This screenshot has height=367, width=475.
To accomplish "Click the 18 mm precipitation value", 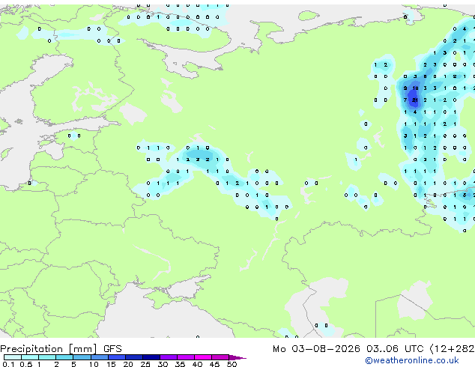I will tap(415, 88).
